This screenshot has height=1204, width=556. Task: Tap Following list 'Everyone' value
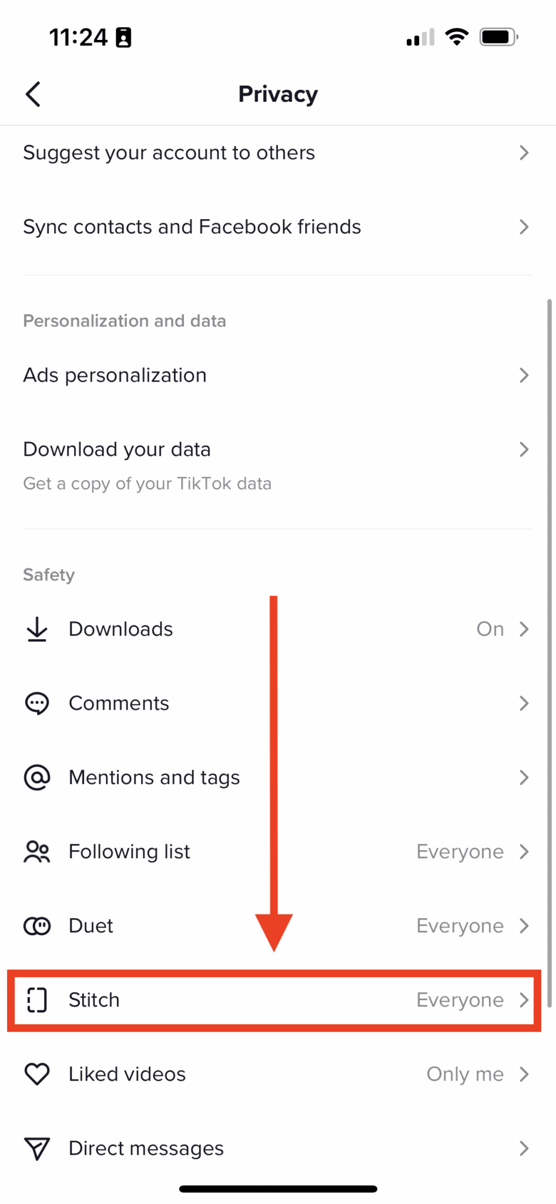[460, 851]
